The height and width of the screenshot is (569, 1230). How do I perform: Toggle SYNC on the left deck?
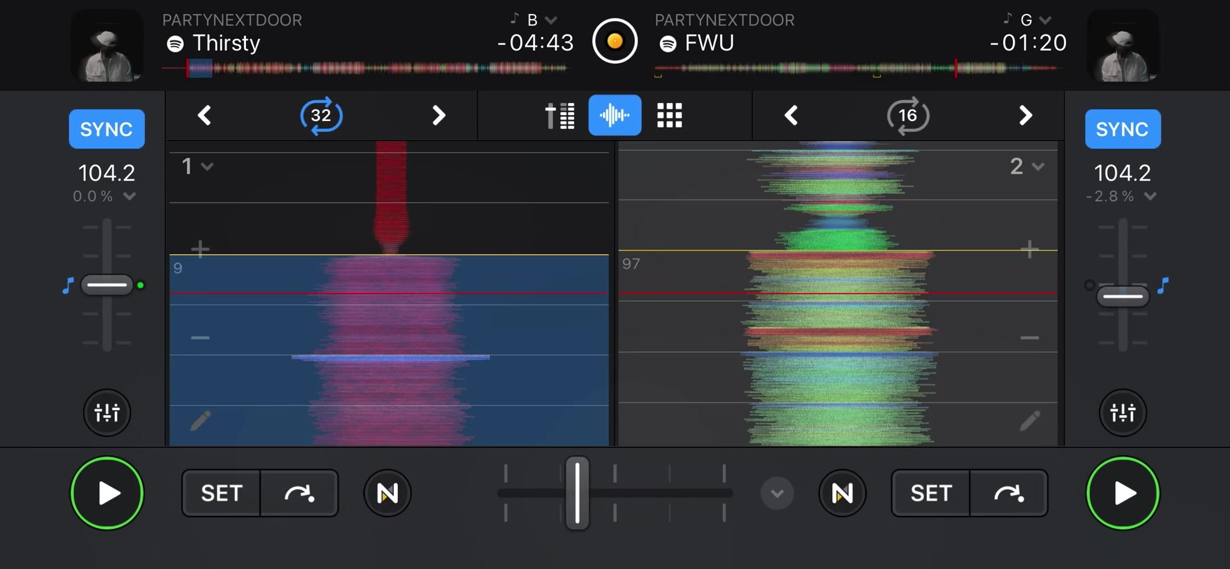click(x=106, y=129)
